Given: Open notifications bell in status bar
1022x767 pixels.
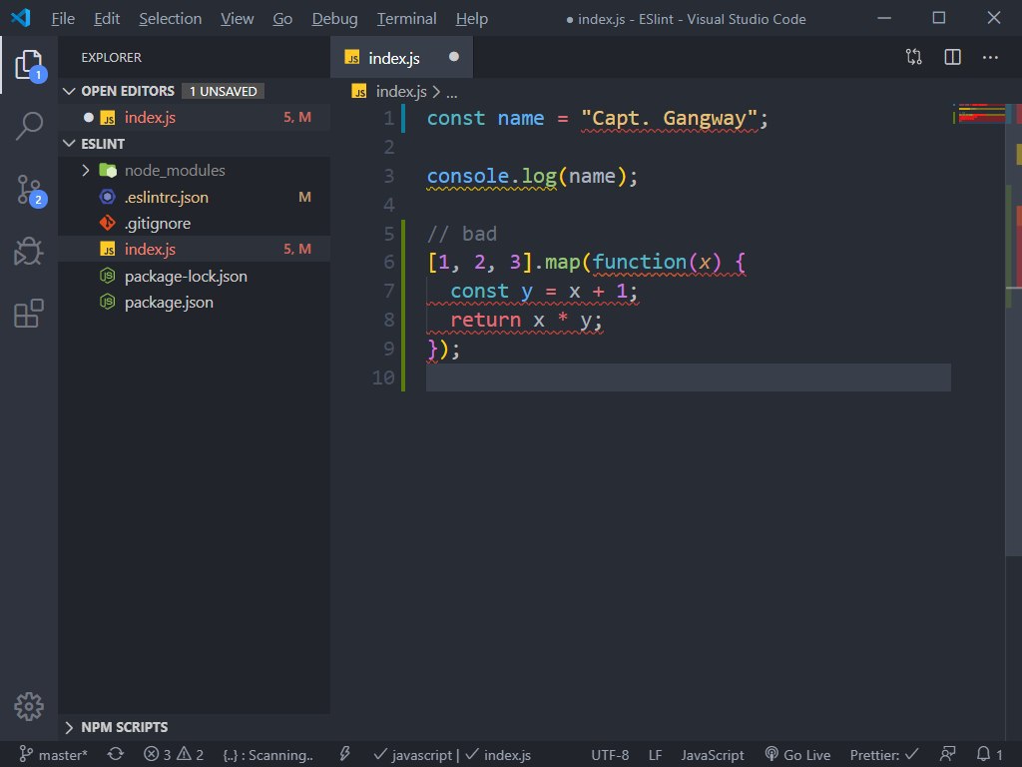Looking at the screenshot, I should click(x=989, y=755).
